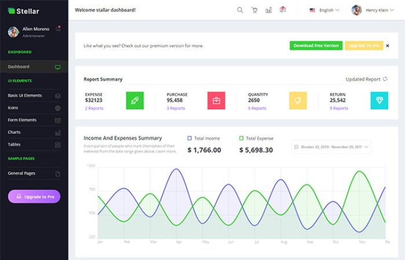Click the grid icon beside Tables
Screen dimensions: 405x260
click(x=58, y=145)
